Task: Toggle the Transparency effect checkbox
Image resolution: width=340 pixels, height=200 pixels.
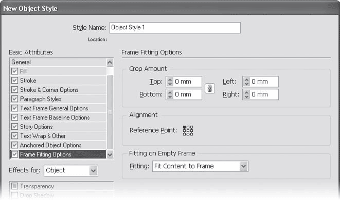Action: (14, 186)
